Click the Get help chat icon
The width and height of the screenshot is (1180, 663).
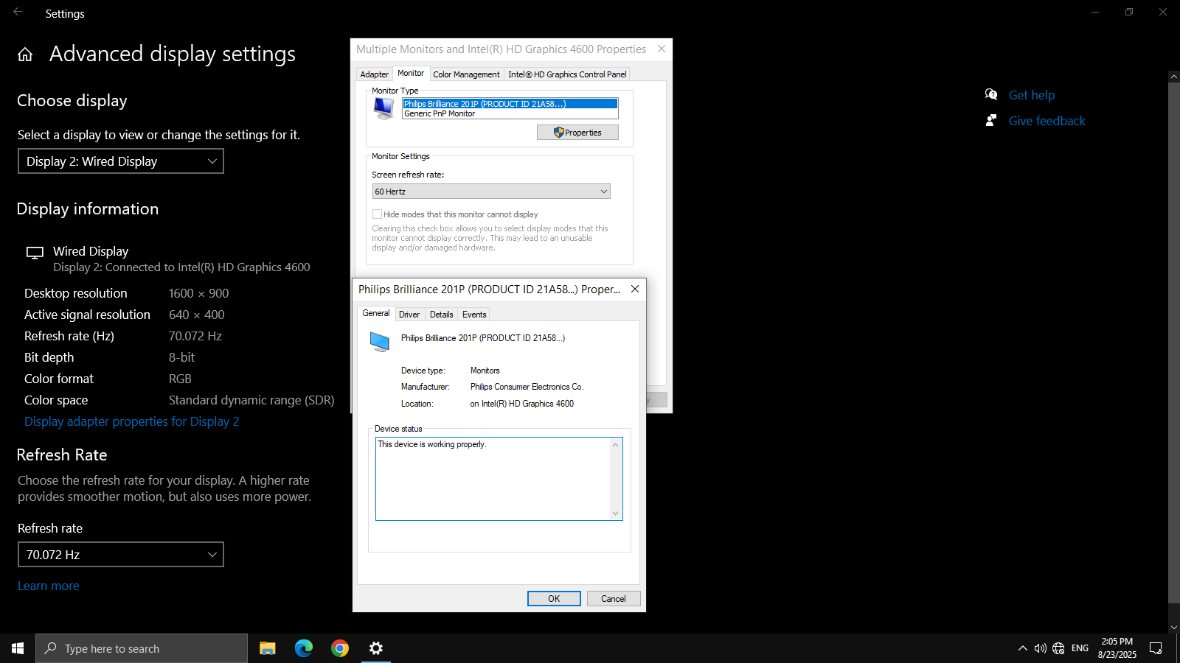coord(991,94)
